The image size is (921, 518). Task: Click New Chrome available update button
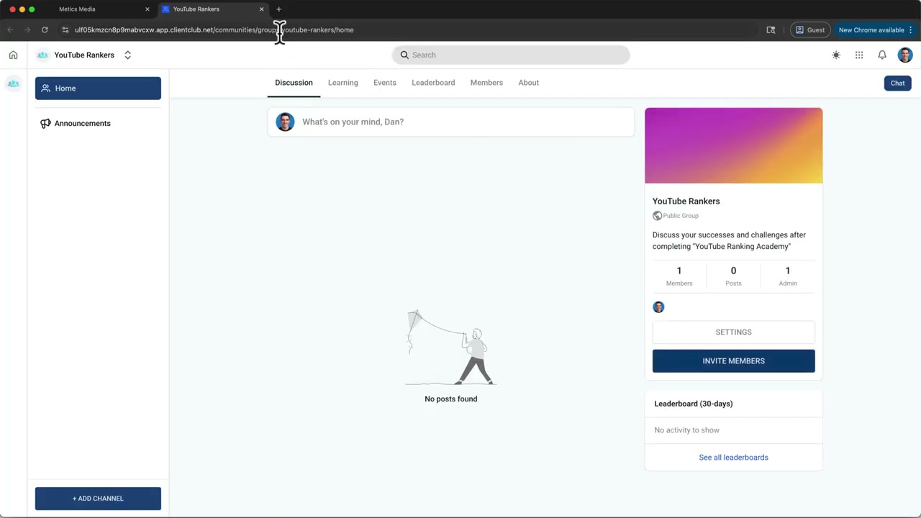click(871, 30)
